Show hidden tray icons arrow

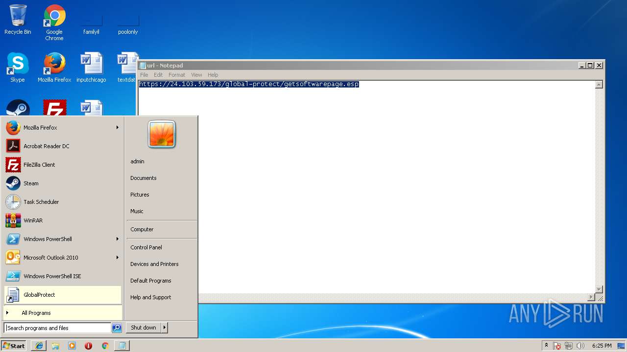[546, 346]
